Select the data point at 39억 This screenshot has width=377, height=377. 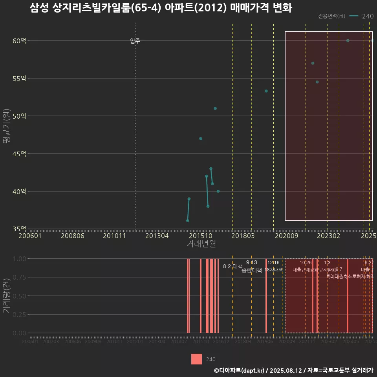tap(189, 199)
